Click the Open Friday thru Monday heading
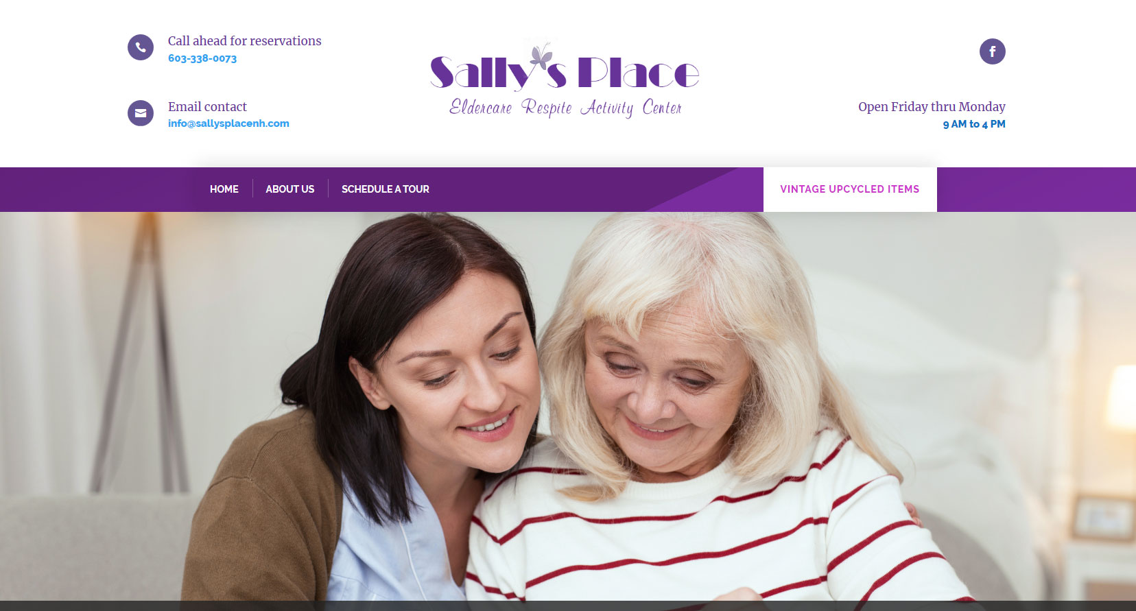1136x611 pixels. 932,107
